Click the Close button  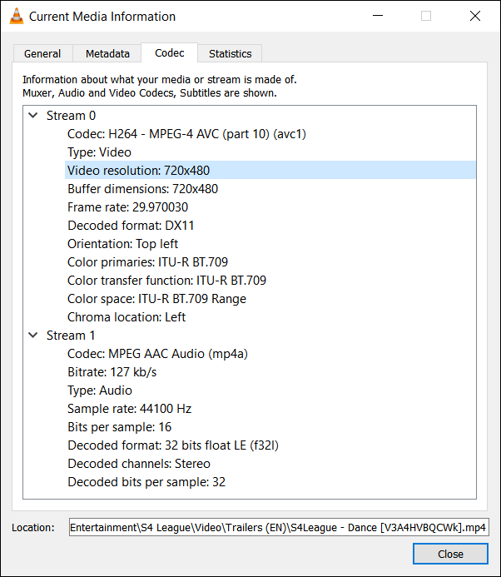450,554
